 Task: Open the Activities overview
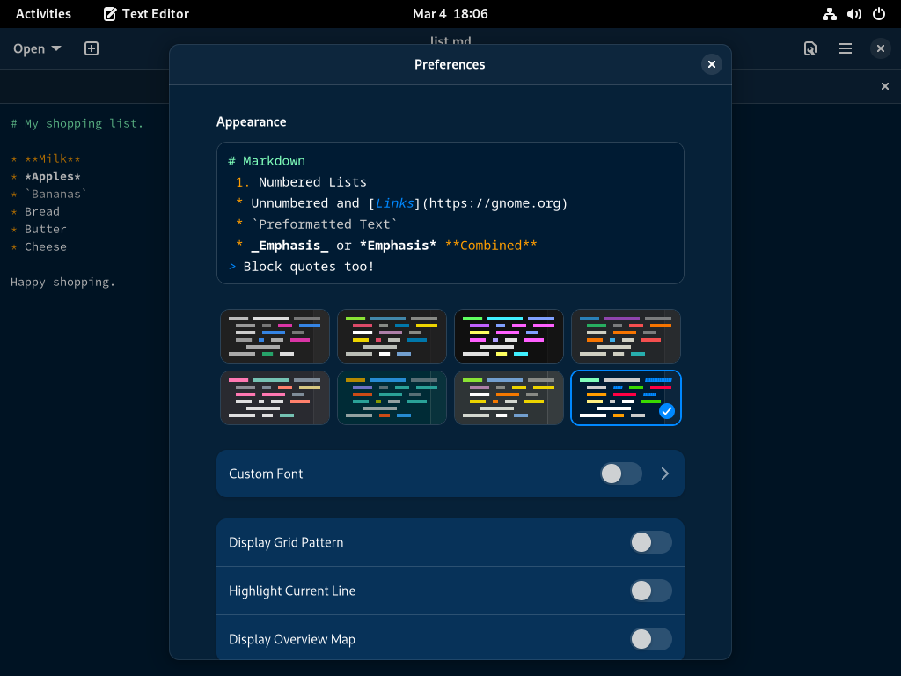(43, 14)
